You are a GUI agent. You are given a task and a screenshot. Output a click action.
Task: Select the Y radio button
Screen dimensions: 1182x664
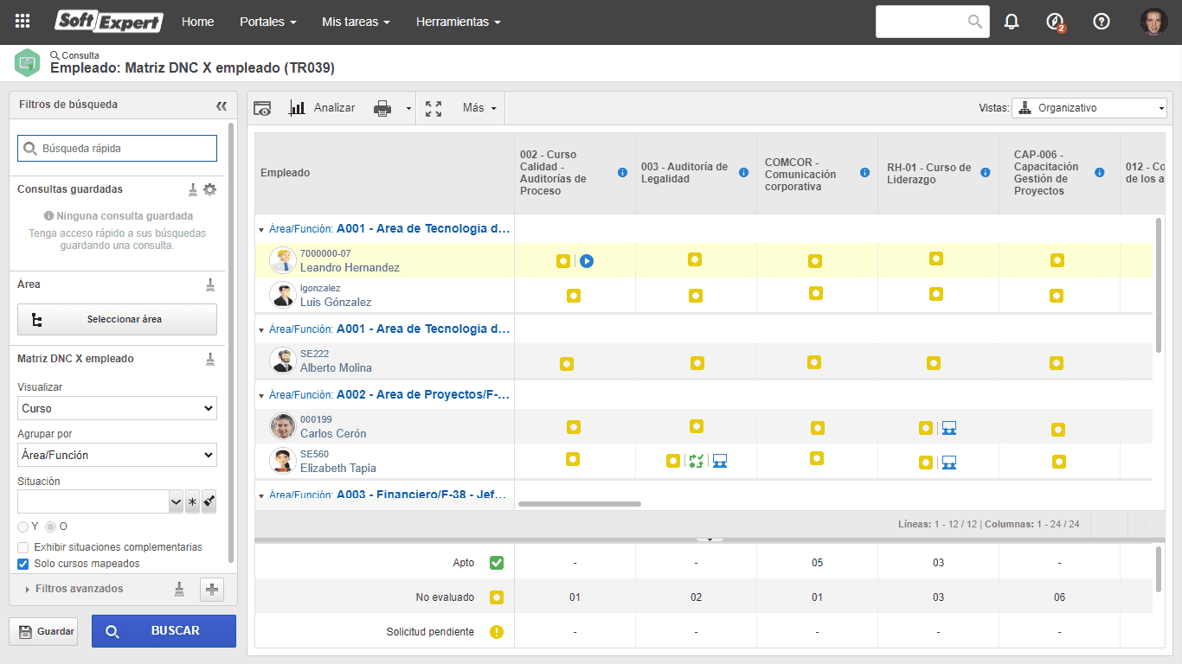[22, 527]
